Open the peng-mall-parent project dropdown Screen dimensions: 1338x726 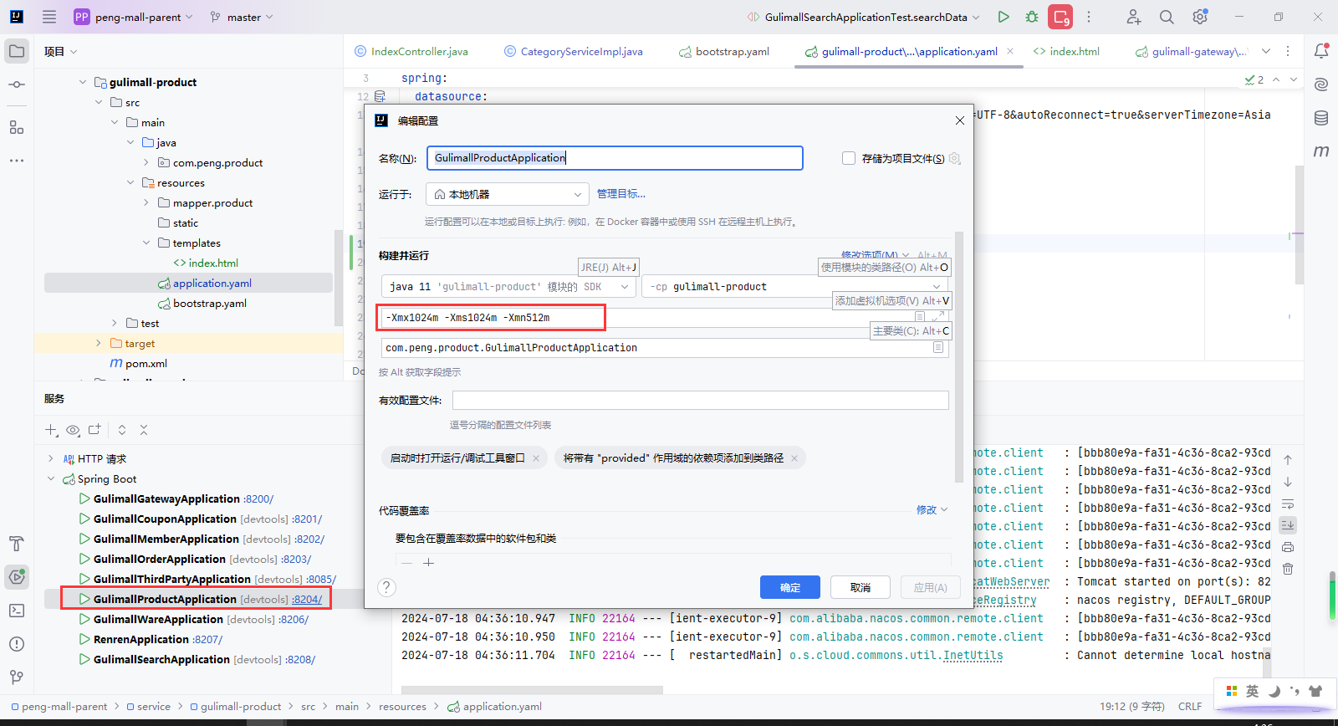[134, 17]
